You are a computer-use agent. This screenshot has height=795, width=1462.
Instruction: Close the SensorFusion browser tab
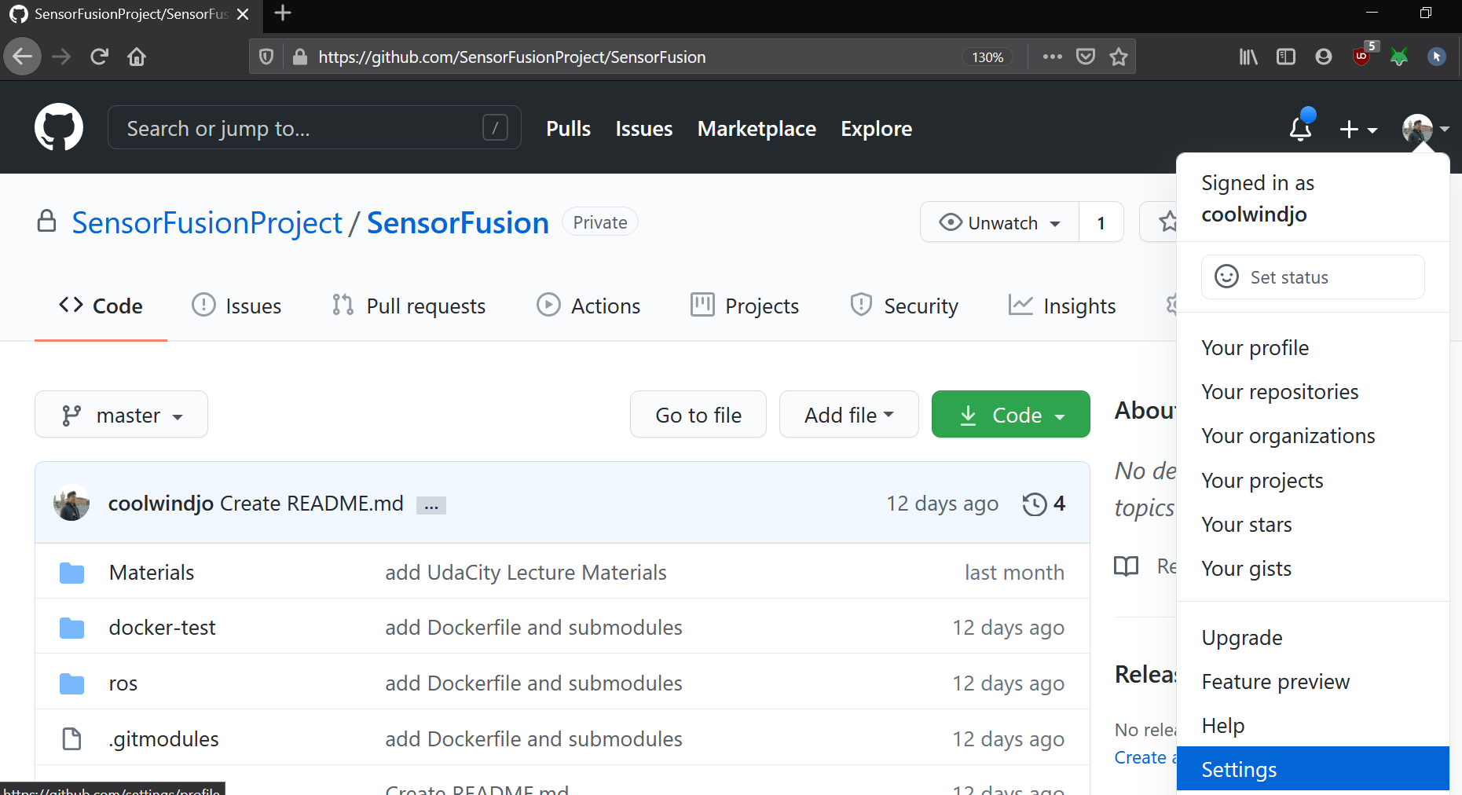[243, 14]
